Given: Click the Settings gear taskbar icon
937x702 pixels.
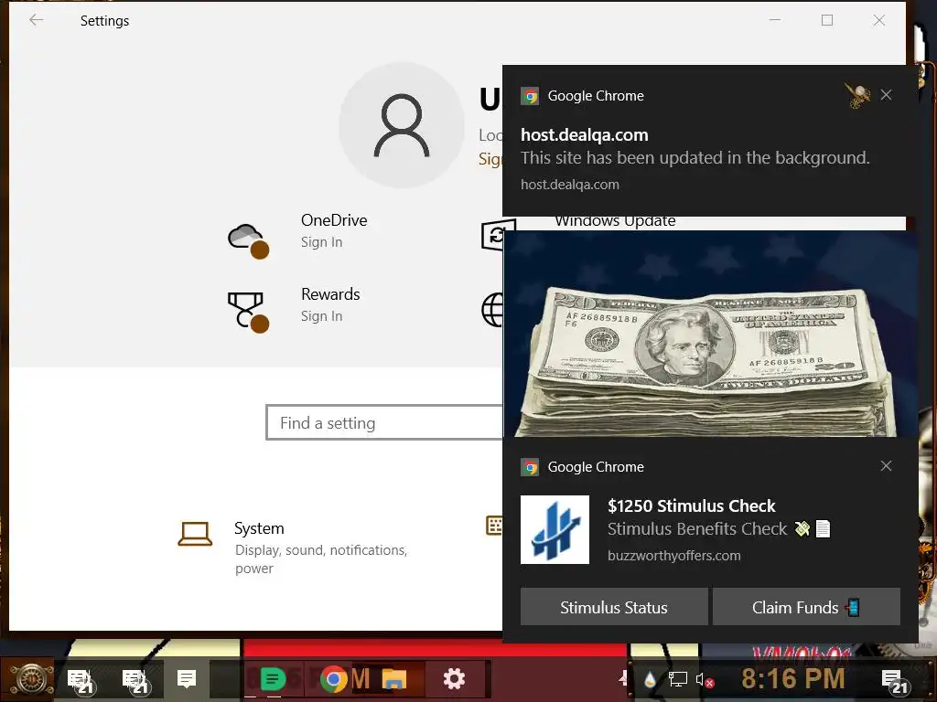Looking at the screenshot, I should pos(454,679).
